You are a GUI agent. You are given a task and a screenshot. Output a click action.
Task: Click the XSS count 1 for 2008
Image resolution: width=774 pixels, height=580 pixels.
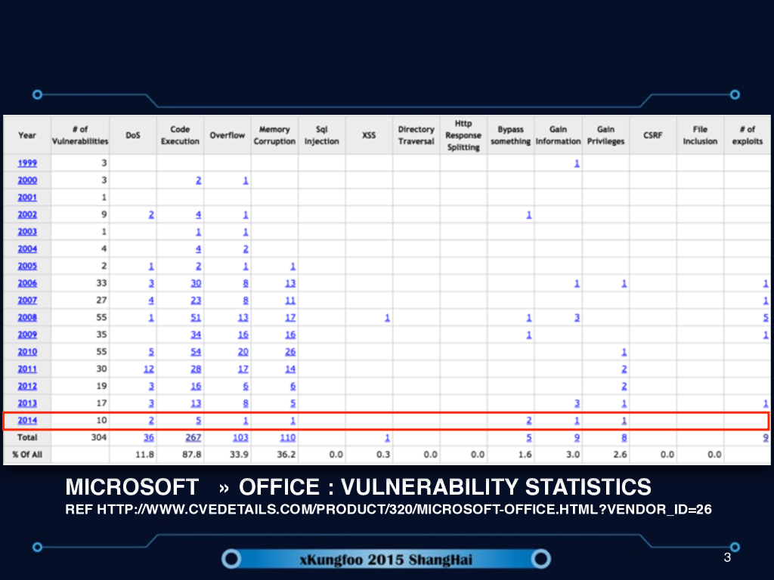(x=387, y=318)
